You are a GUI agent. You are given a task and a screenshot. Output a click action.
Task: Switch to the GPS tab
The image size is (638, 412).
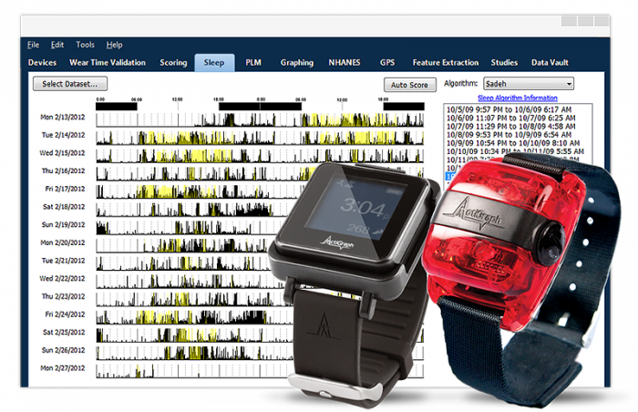(x=387, y=62)
